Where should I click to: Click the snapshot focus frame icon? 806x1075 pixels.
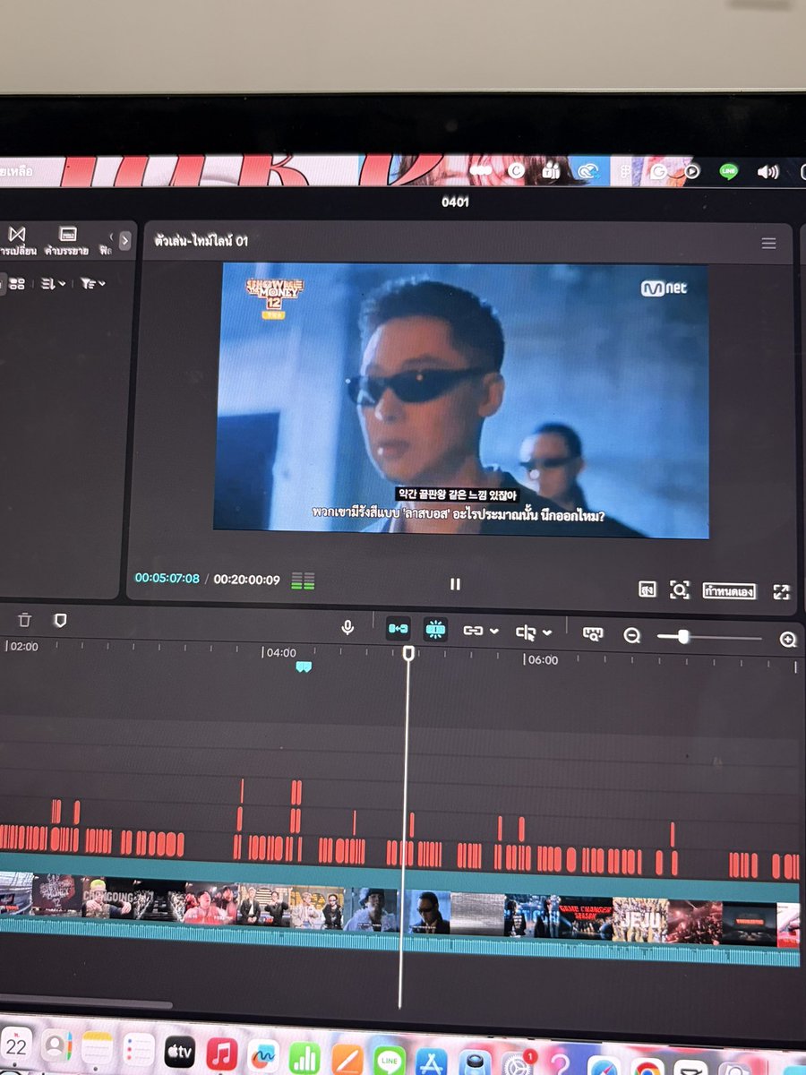point(680,589)
